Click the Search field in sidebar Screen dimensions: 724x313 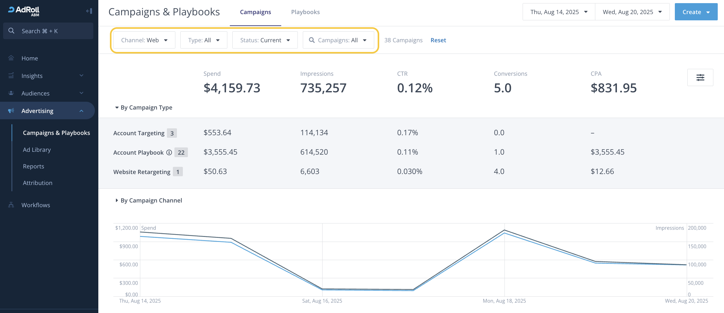[48, 31]
